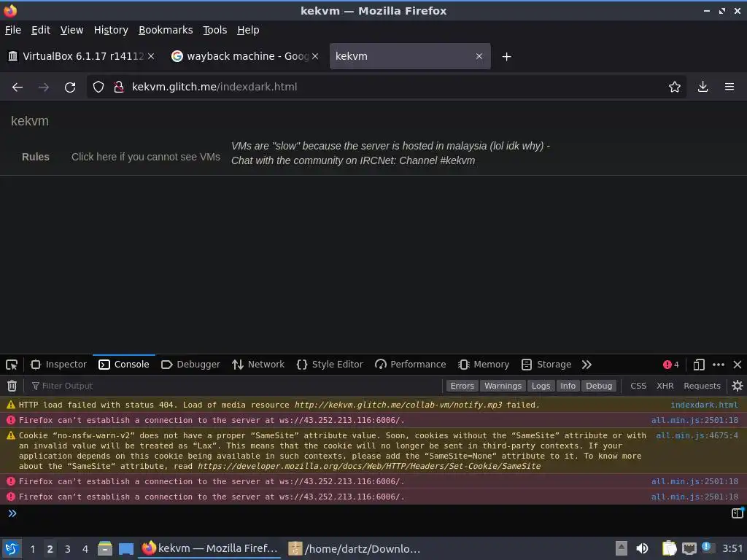Toggle the Logs filter
This screenshot has width=747, height=560.
pyautogui.click(x=541, y=386)
